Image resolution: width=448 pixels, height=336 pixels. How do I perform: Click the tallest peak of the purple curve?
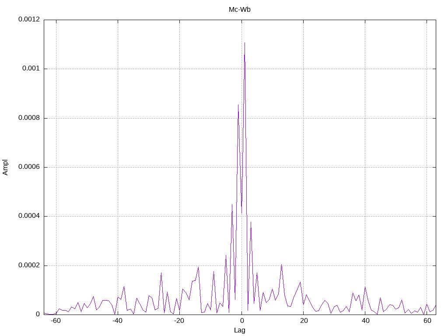[x=245, y=43]
